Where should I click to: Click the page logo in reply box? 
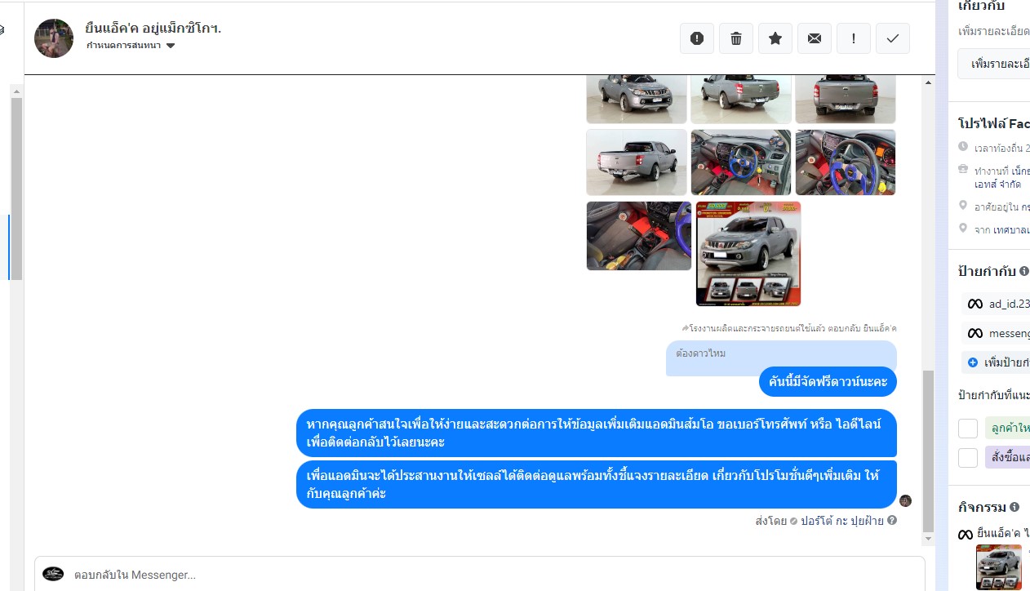coord(53,574)
